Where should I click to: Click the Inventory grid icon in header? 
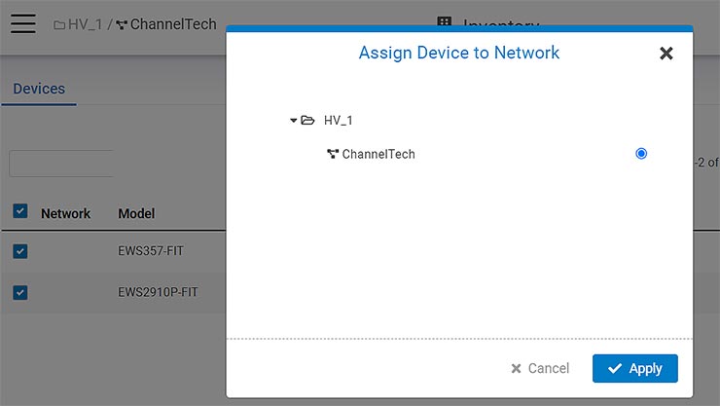coord(445,23)
